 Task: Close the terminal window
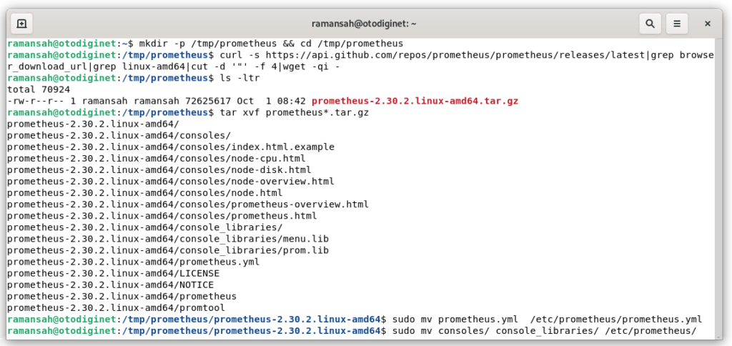click(x=708, y=24)
